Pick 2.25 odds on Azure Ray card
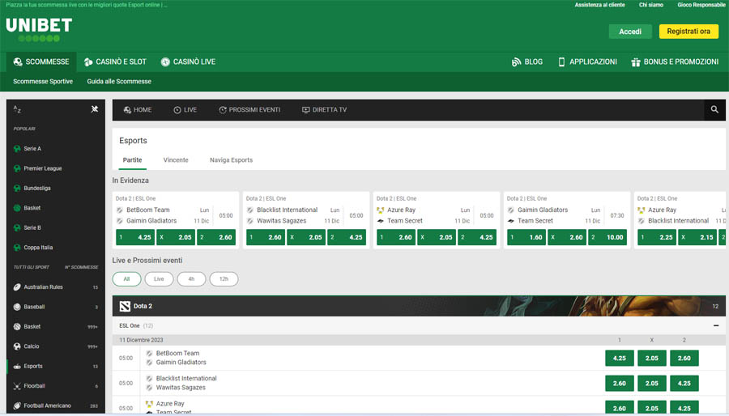This screenshot has height=416, width=729. (657, 237)
